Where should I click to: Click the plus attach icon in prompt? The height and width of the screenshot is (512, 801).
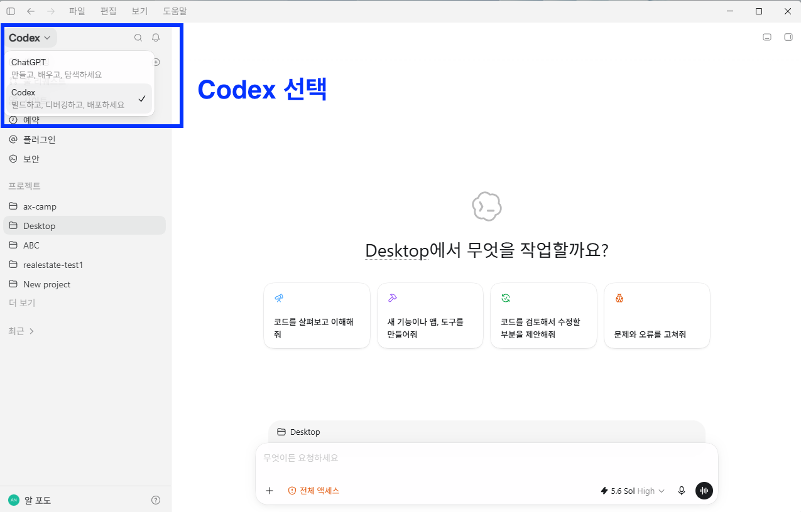pyautogui.click(x=270, y=491)
